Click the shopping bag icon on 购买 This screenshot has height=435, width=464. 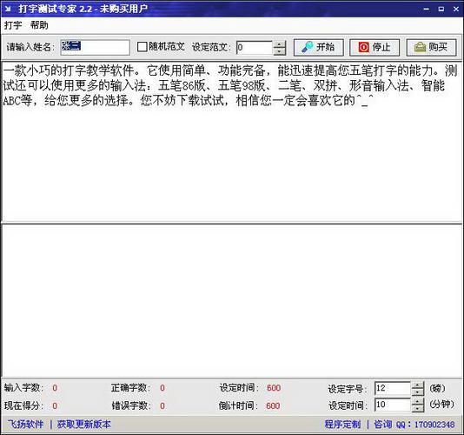click(420, 47)
